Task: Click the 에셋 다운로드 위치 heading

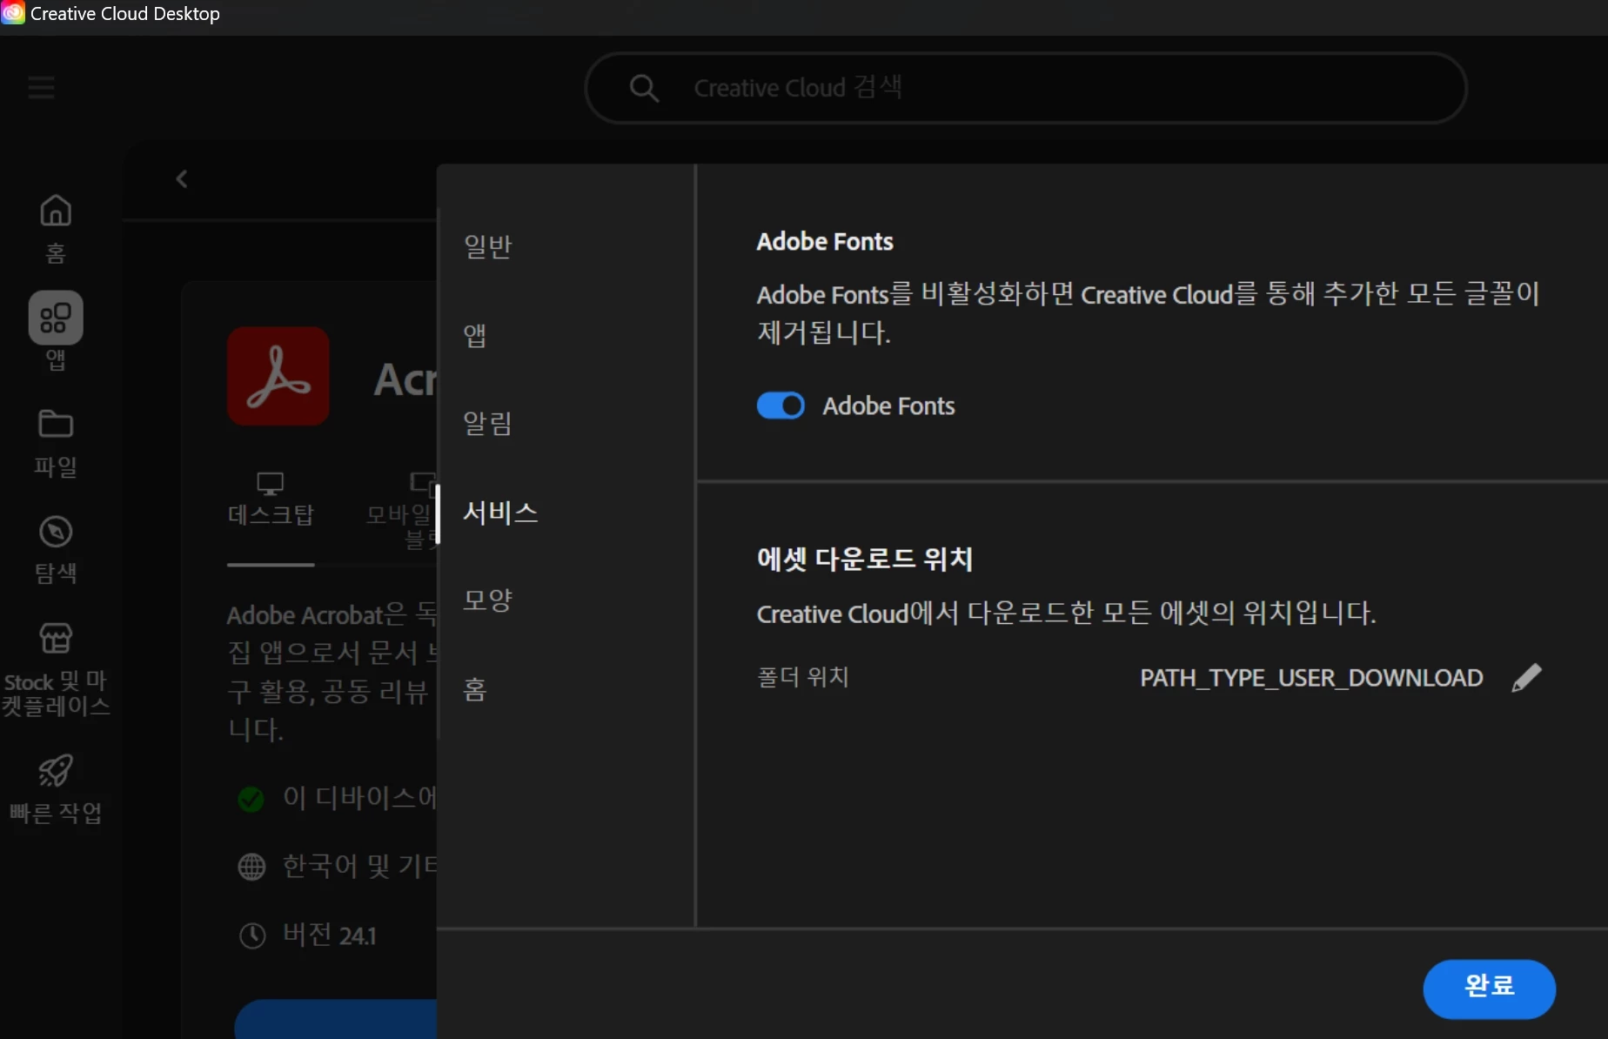Action: click(x=864, y=559)
